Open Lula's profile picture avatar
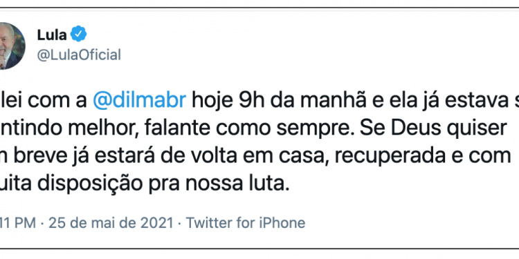 tap(12, 46)
